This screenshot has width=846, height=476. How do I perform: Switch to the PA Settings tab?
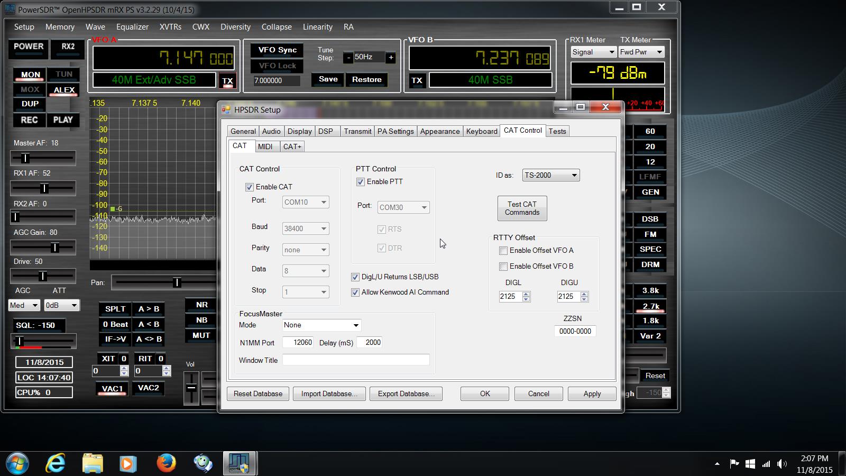[x=396, y=131]
